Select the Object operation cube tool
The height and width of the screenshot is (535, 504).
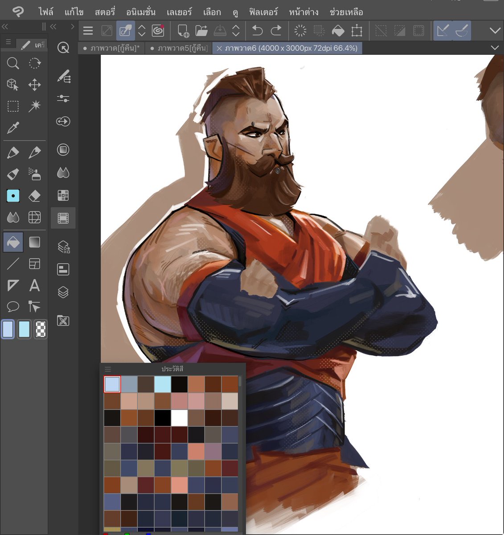[x=13, y=85]
